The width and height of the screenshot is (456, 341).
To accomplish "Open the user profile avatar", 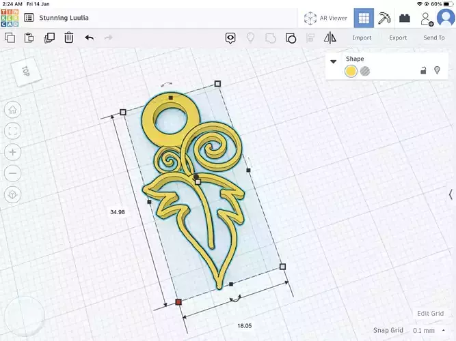I will (x=446, y=18).
